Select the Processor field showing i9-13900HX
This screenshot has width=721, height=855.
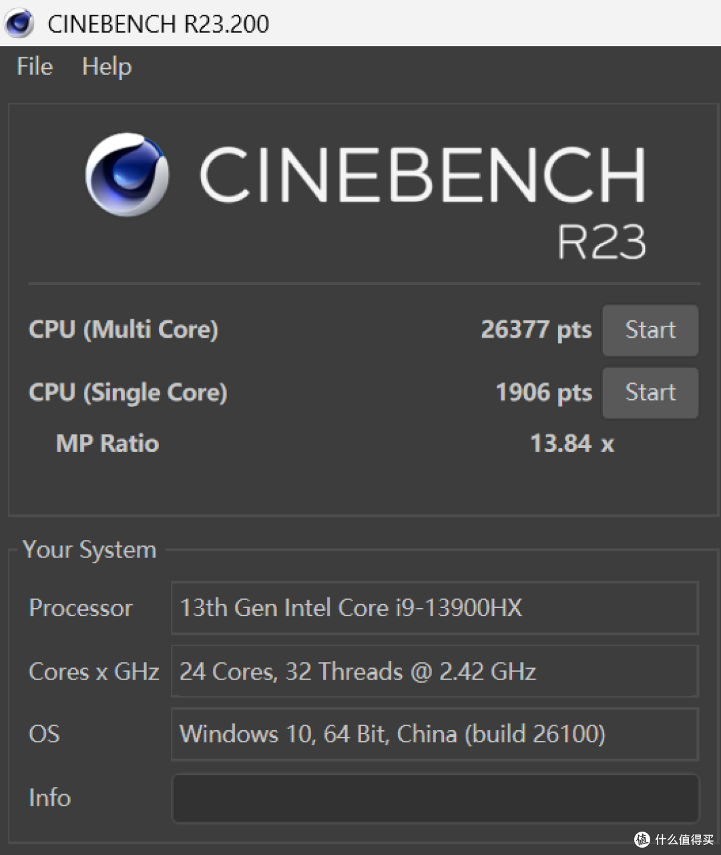[435, 608]
